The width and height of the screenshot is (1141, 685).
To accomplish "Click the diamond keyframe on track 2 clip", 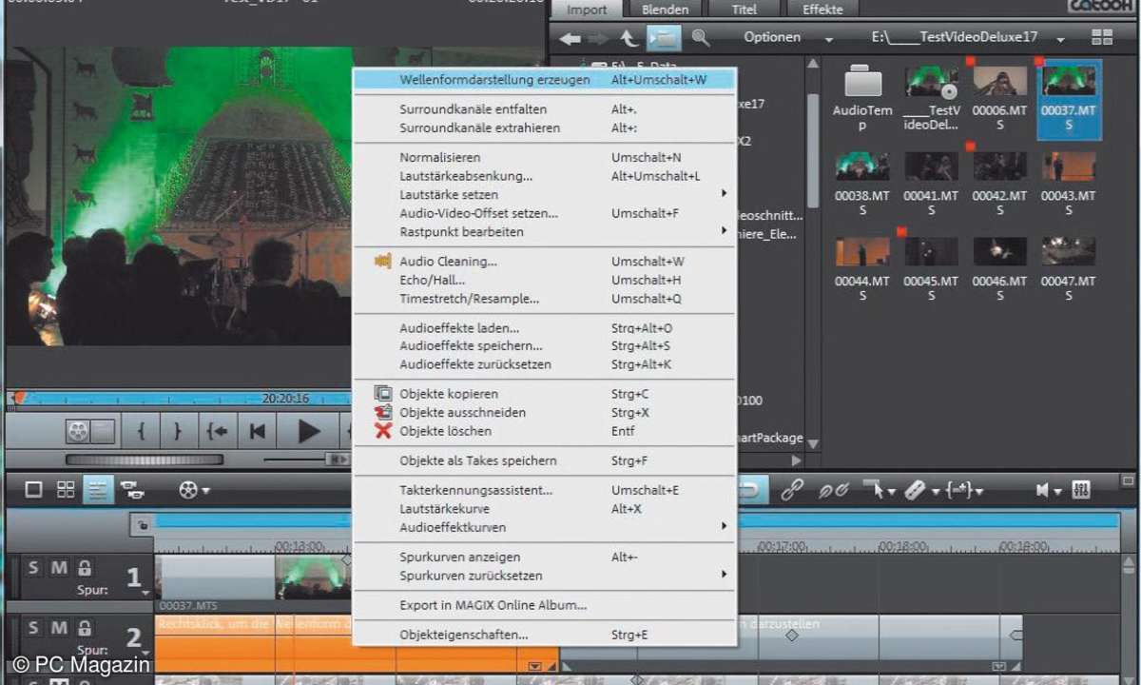I will click(x=791, y=635).
